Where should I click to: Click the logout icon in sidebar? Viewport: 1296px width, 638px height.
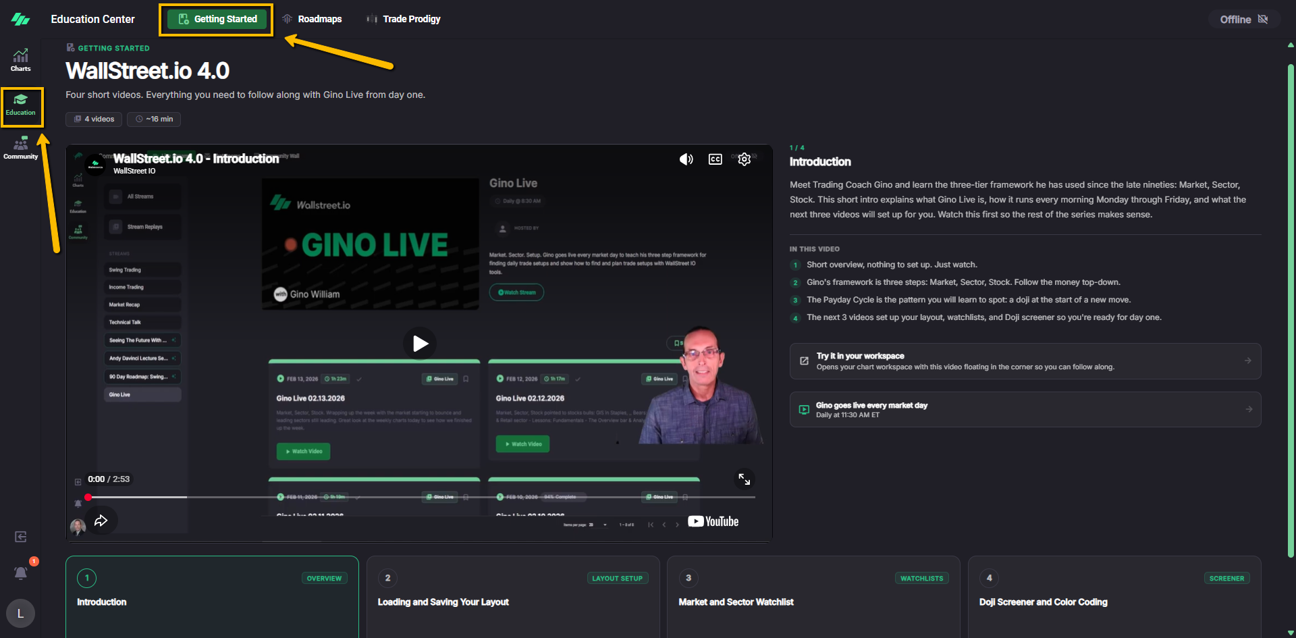click(21, 537)
